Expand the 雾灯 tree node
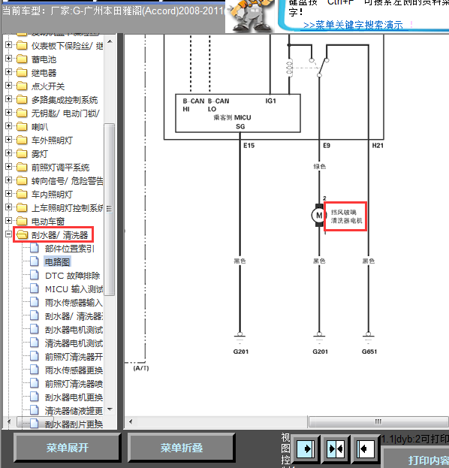Viewport: 449px width, 468px height. click(x=9, y=153)
